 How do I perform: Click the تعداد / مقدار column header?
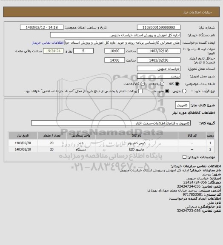[x=52, y=136]
